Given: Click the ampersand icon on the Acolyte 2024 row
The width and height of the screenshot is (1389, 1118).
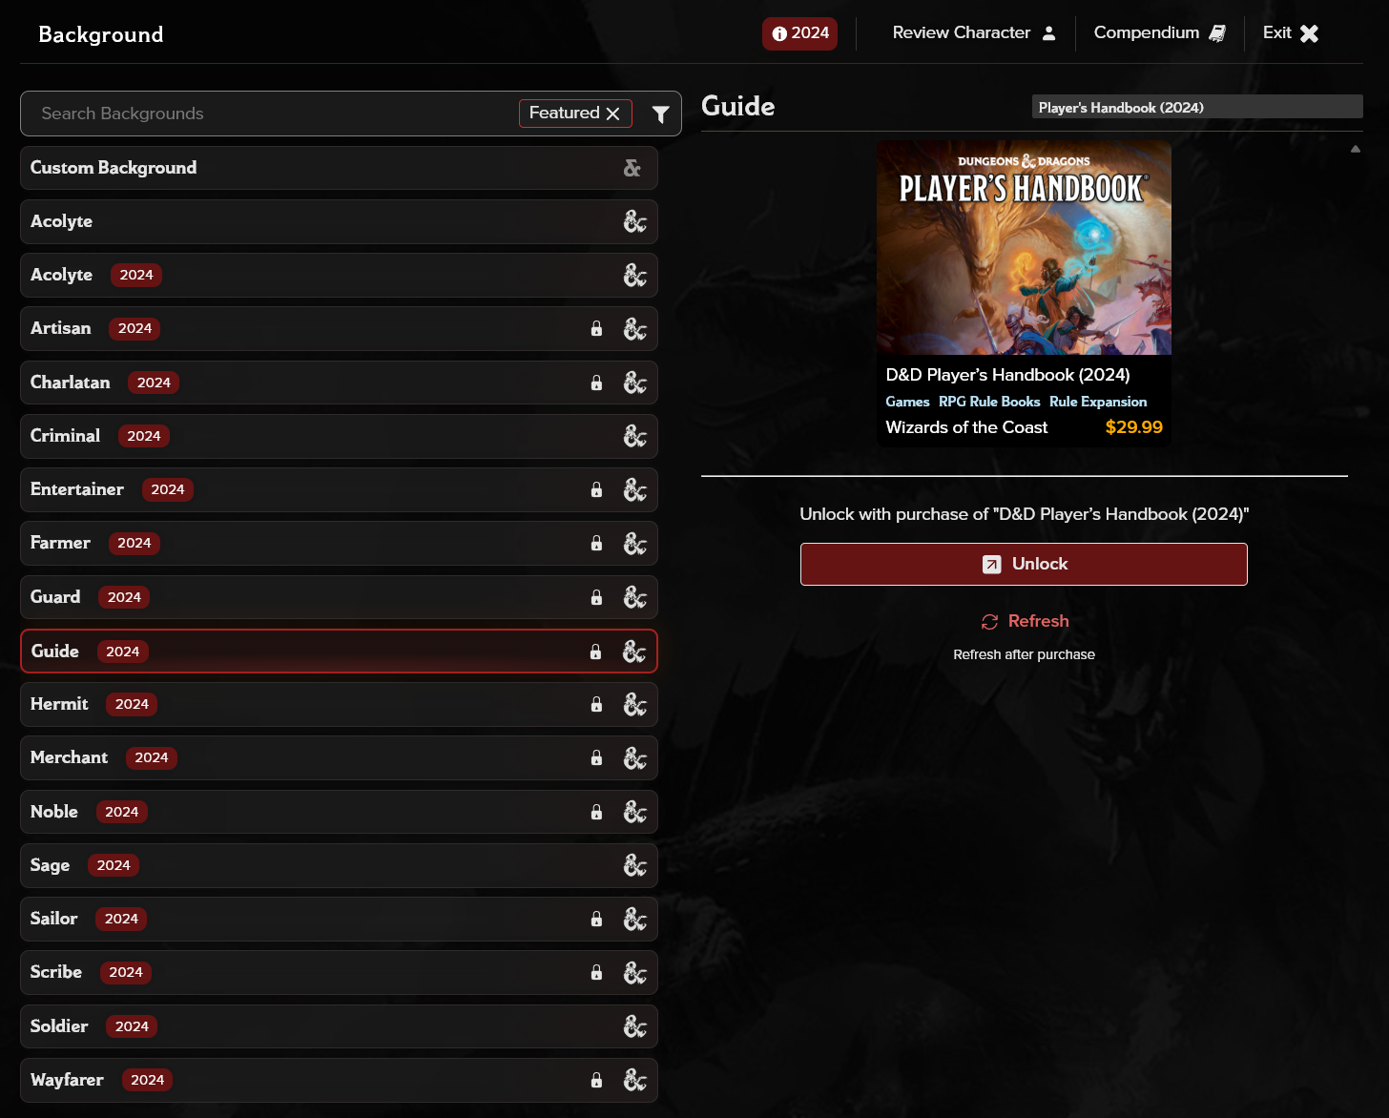Looking at the screenshot, I should (634, 275).
